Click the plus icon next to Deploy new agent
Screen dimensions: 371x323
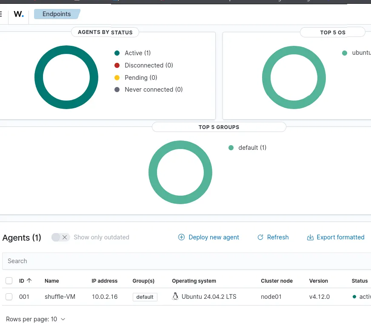pos(181,237)
